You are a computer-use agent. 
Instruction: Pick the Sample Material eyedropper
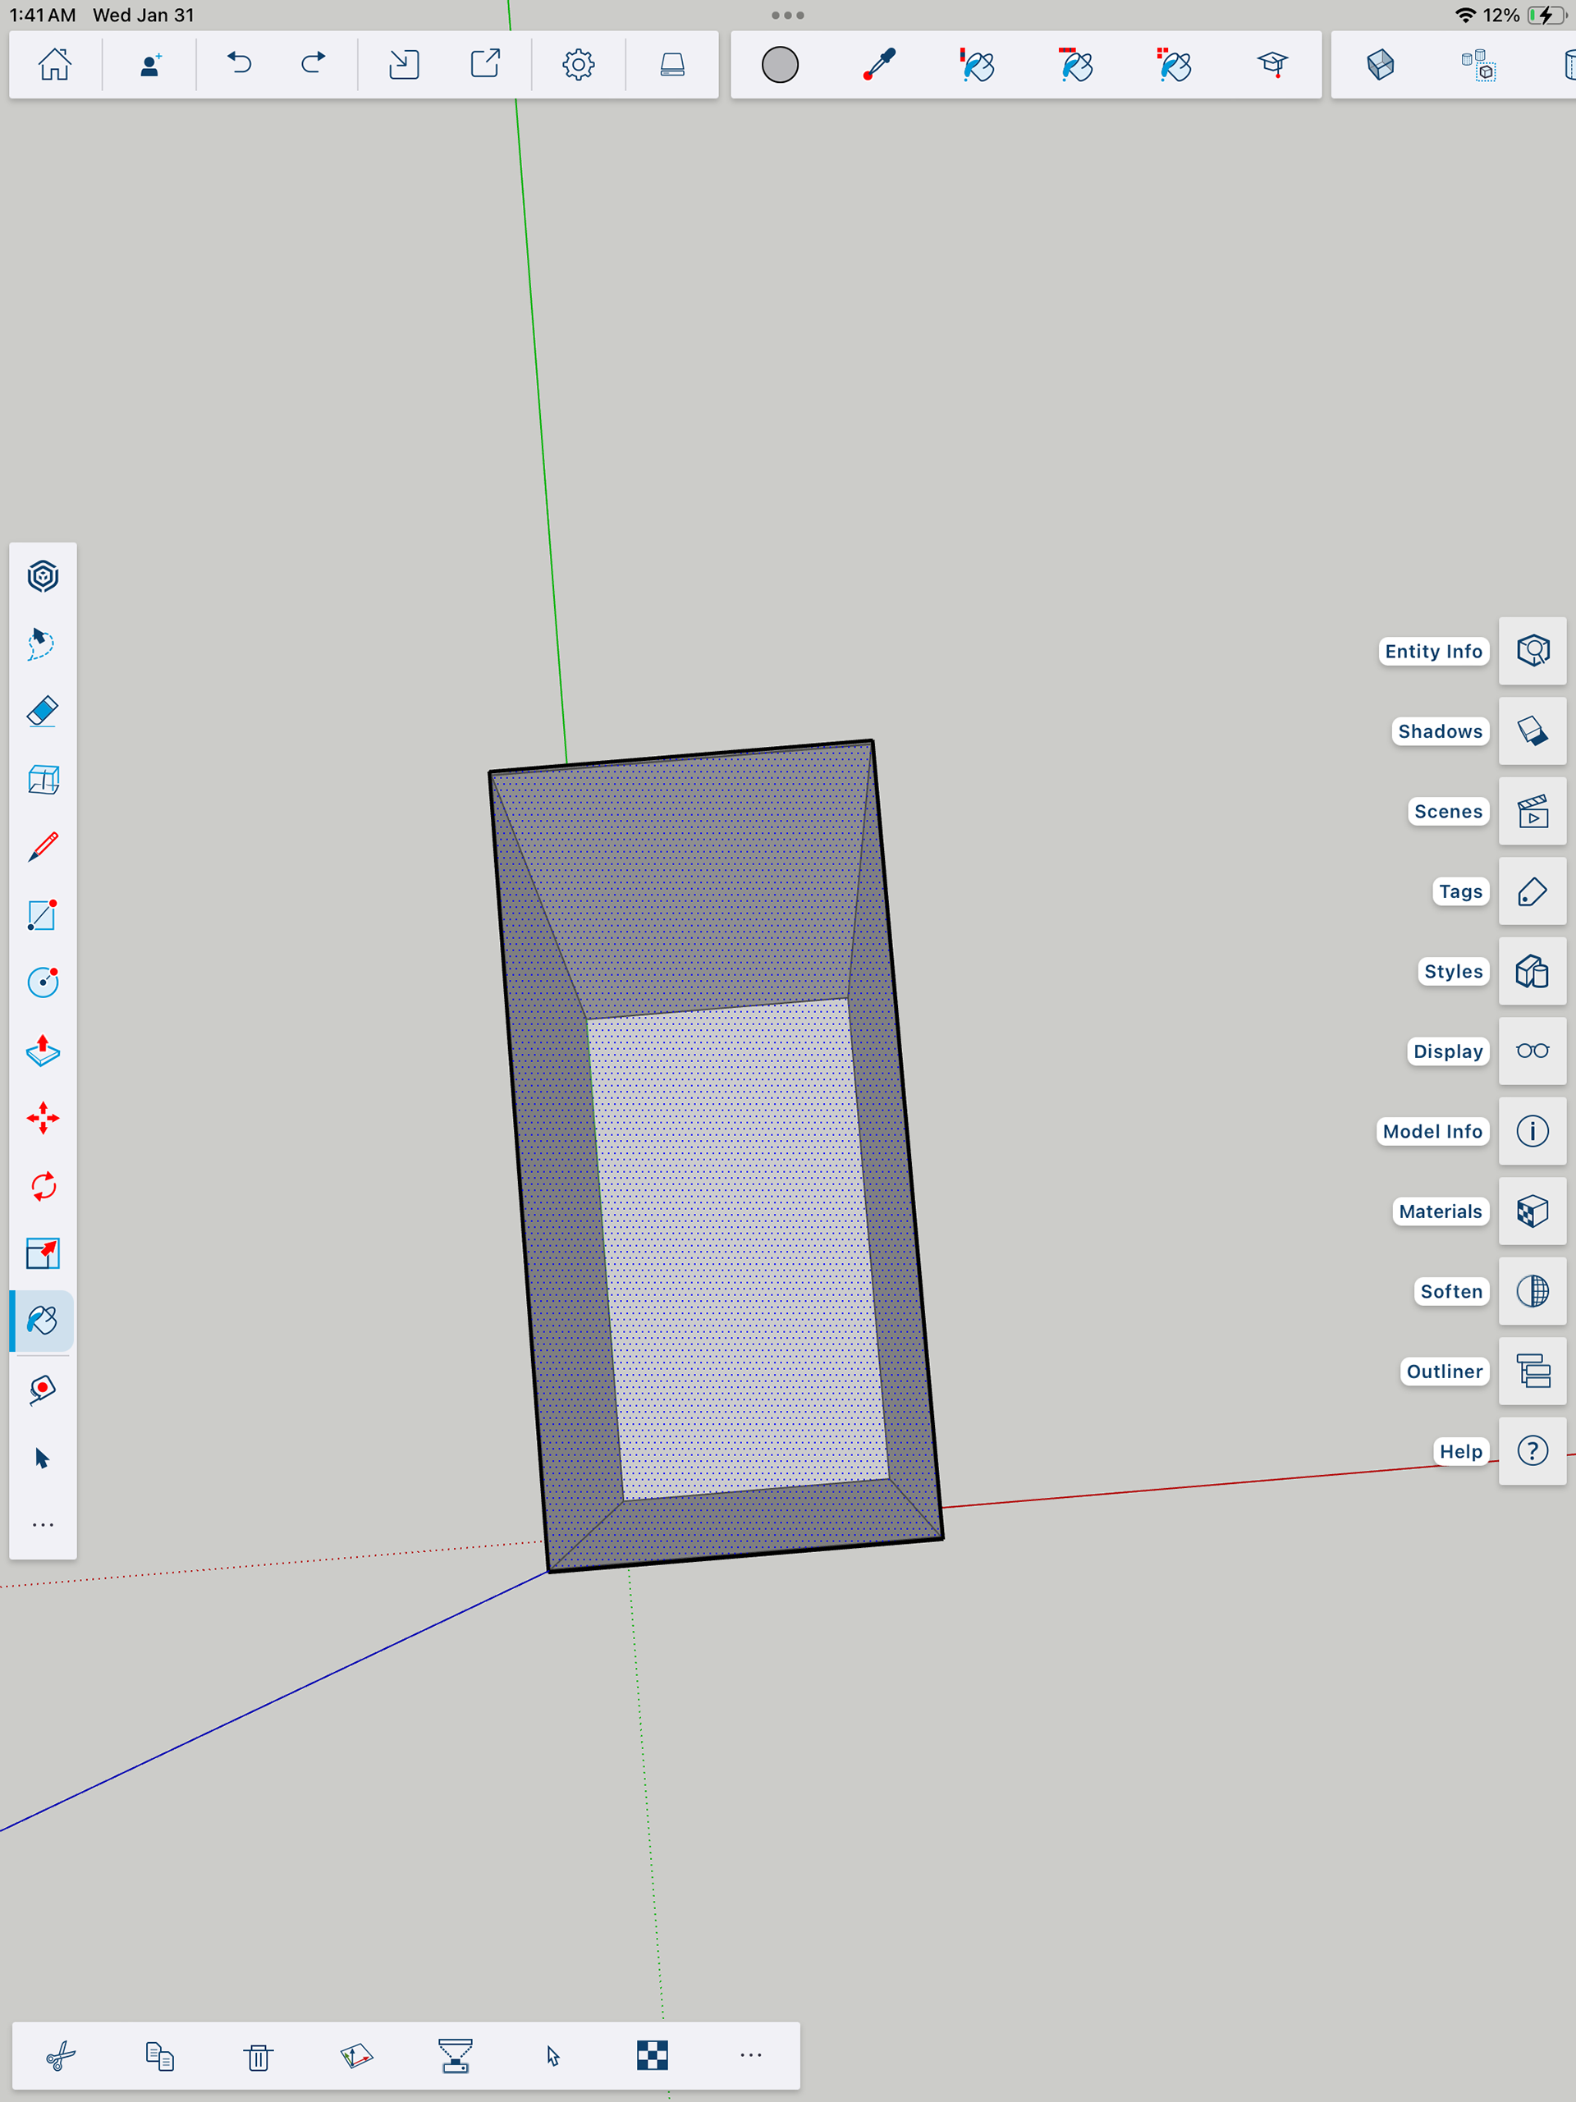tap(878, 65)
